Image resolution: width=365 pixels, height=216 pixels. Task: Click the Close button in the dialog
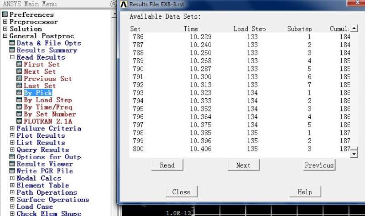click(x=181, y=191)
